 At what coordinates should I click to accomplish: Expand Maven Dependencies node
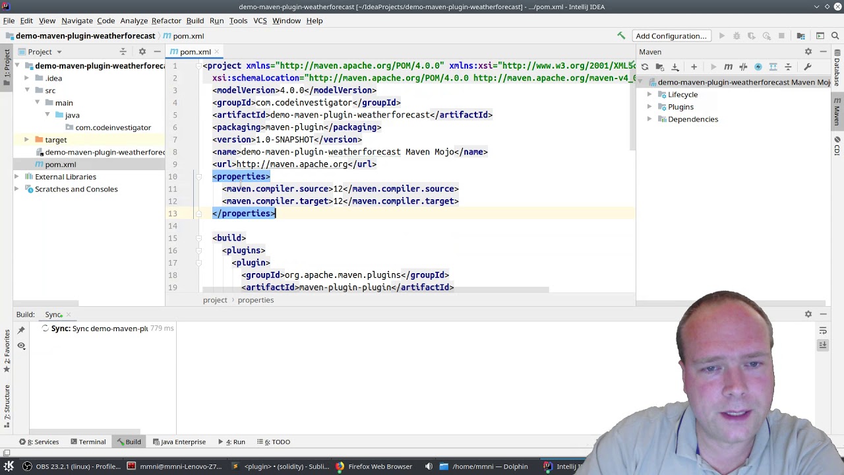[649, 119]
